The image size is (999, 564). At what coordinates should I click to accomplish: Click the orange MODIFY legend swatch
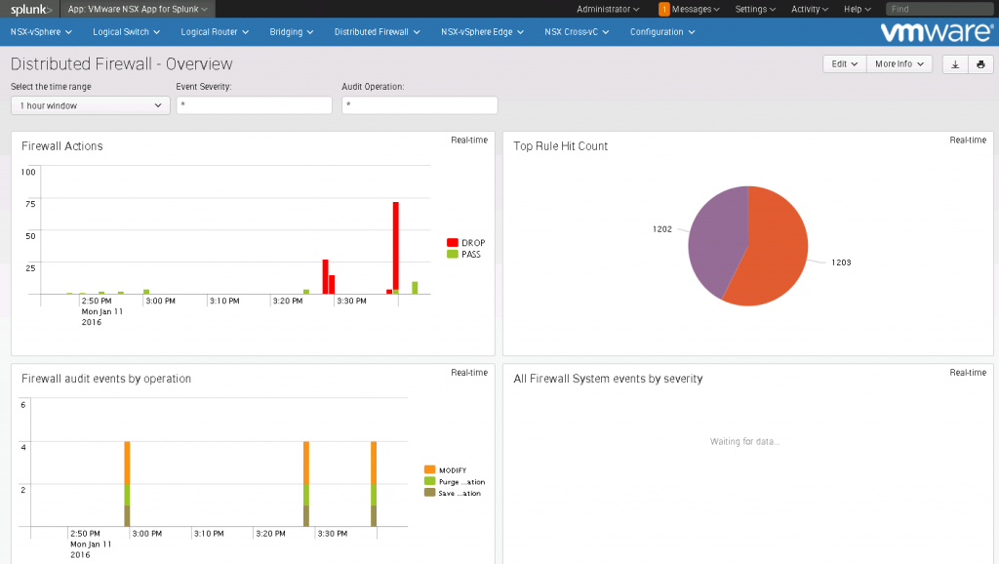[x=429, y=470]
